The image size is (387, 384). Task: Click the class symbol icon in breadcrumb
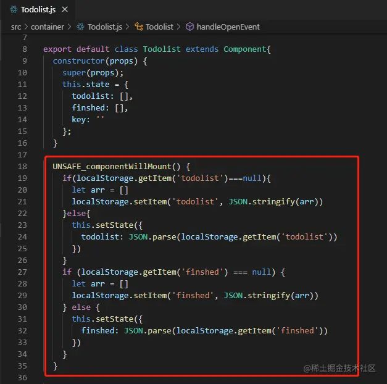(x=139, y=27)
